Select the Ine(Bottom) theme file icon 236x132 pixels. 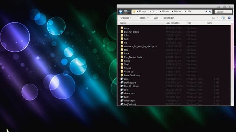pyautogui.click(x=122, y=104)
